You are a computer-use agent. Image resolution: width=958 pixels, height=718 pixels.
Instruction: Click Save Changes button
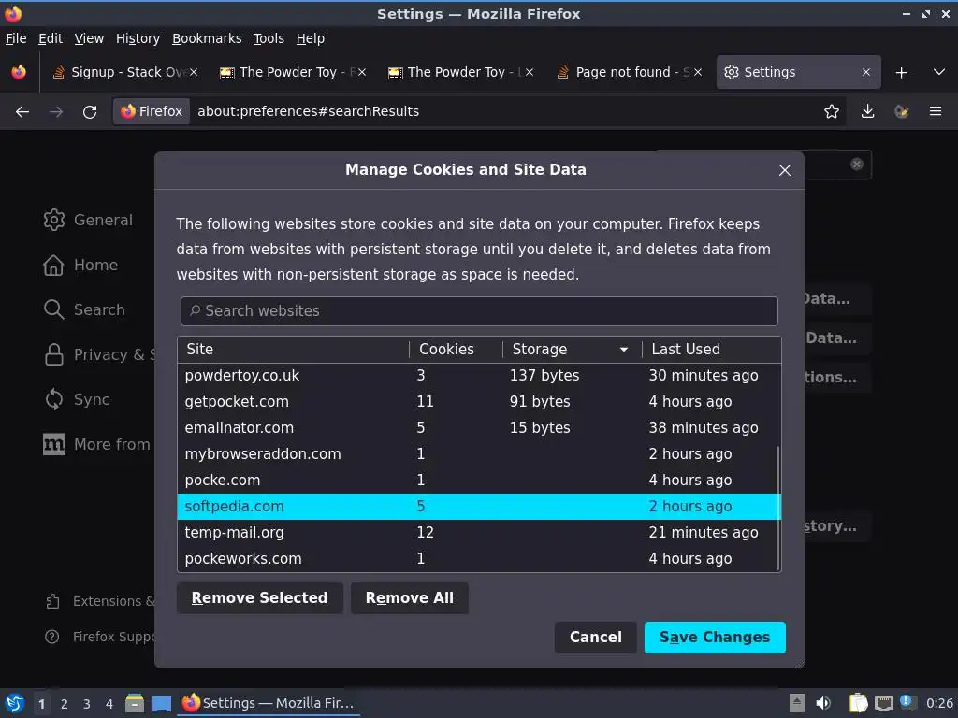715,638
